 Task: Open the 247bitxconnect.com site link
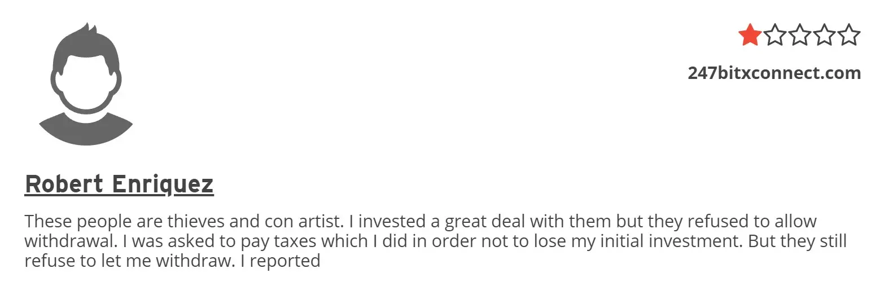pyautogui.click(x=774, y=73)
